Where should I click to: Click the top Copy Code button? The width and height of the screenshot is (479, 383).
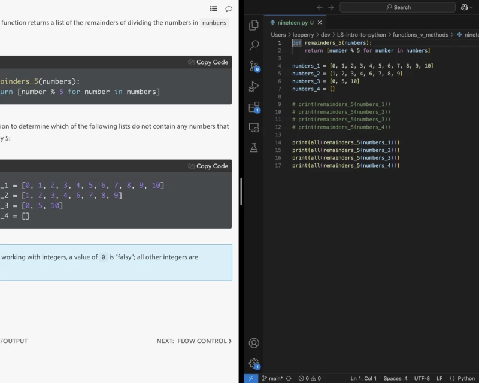coord(208,62)
